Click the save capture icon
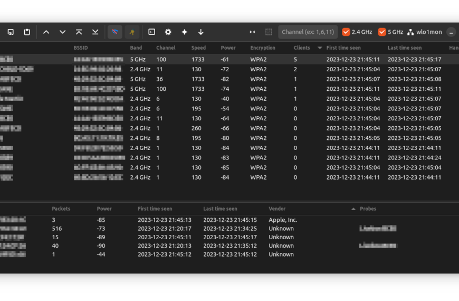This screenshot has height=301, width=459. coord(11,32)
